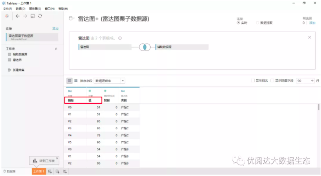Select the 数据提取 extract radio button
The height and width of the screenshot is (176, 321).
257,23
